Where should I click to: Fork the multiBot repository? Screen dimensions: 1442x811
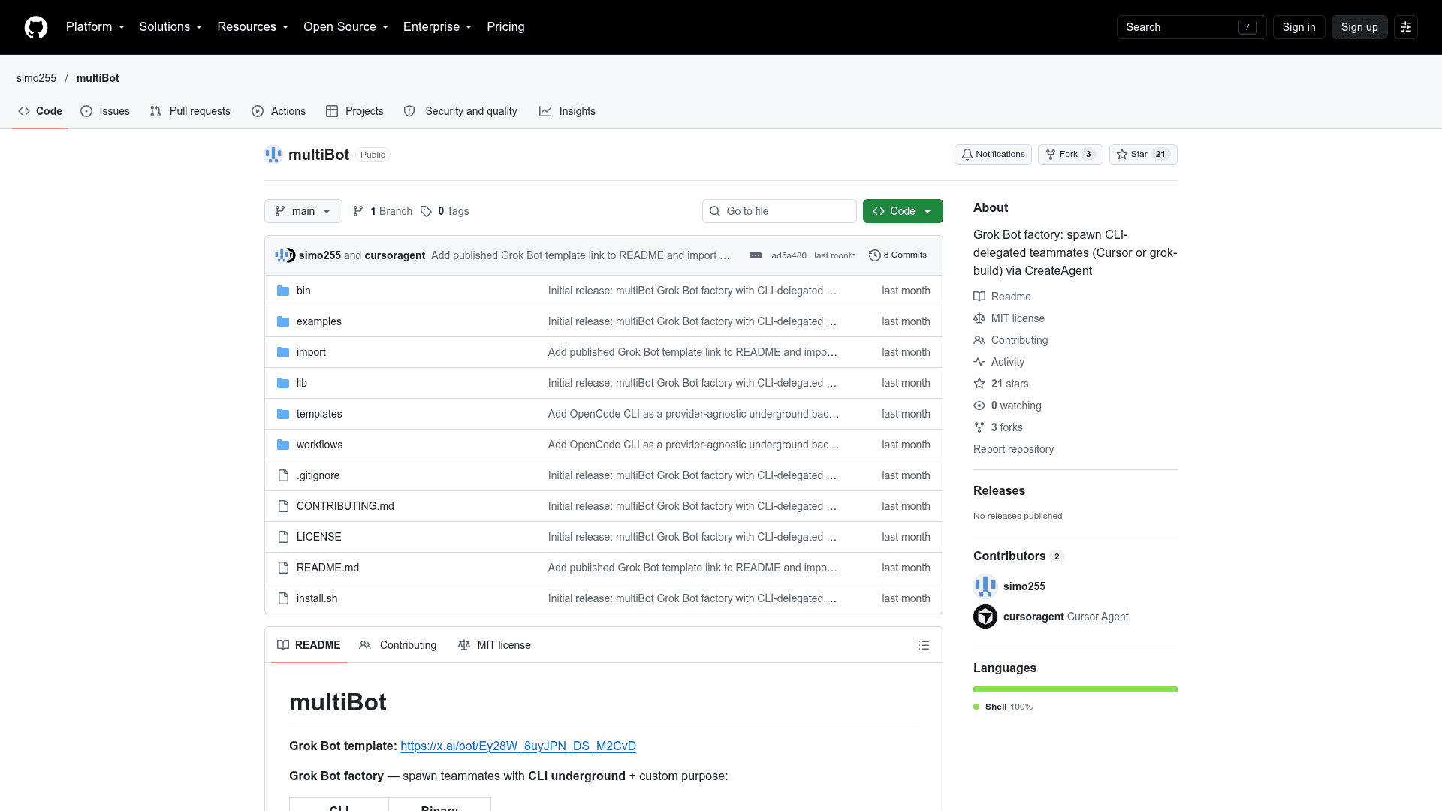click(1070, 155)
